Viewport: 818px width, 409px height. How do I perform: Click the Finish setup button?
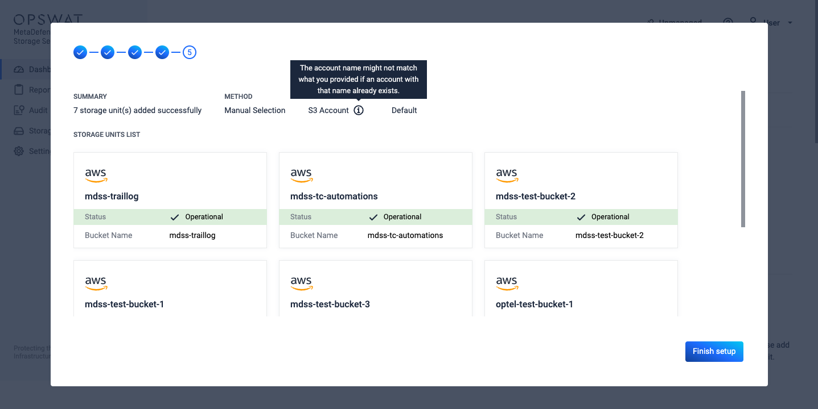(714, 352)
